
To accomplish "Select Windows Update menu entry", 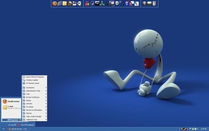I will tap(35, 80).
